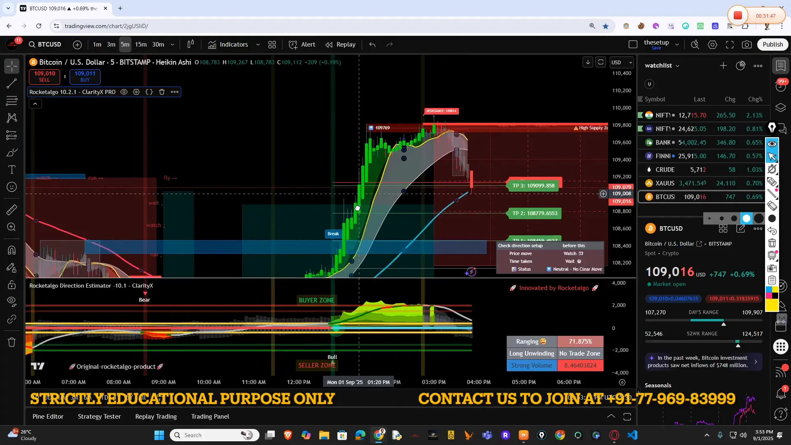Switch to the Strategy Tester tab

(x=99, y=416)
